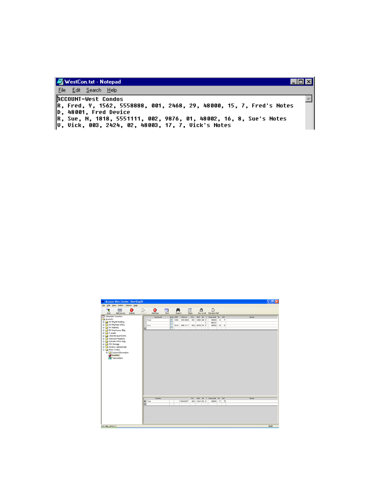Screen dimensions: 369x478
Task: Click the Sue resident name cell
Action: pos(158,326)
